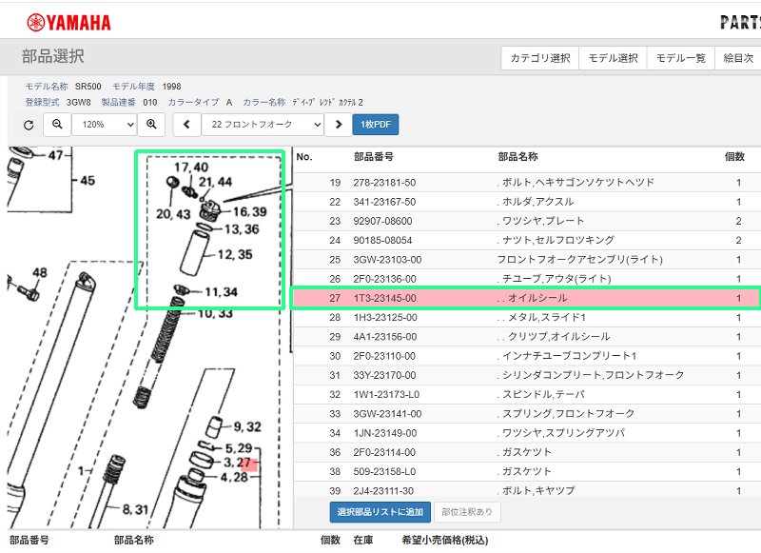Open the 120% zoom level dropdown

coord(104,125)
